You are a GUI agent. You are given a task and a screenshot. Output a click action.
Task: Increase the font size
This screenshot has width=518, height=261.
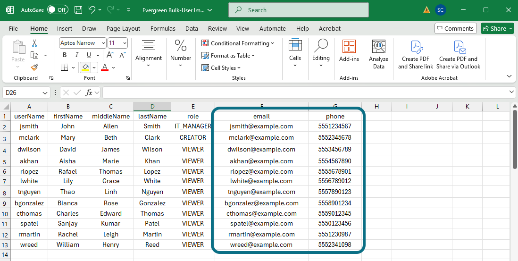110,55
